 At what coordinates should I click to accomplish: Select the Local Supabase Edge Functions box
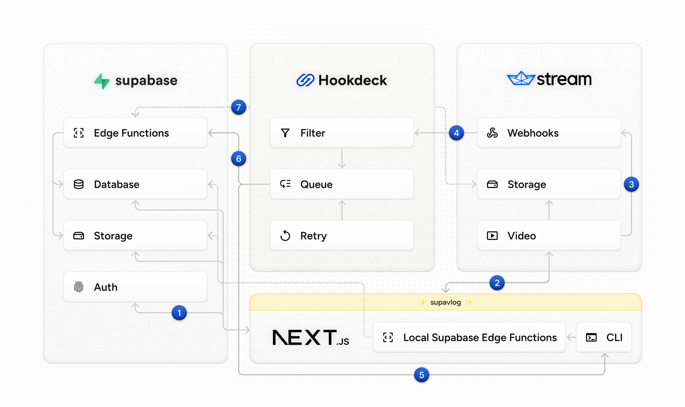click(469, 338)
